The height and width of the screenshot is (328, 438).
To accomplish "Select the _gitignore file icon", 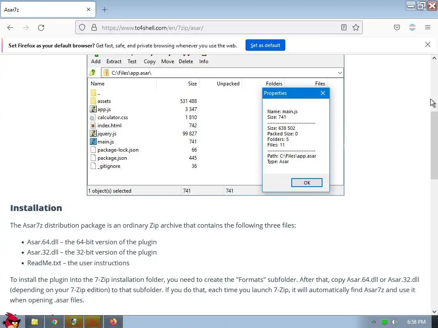I will 93,166.
